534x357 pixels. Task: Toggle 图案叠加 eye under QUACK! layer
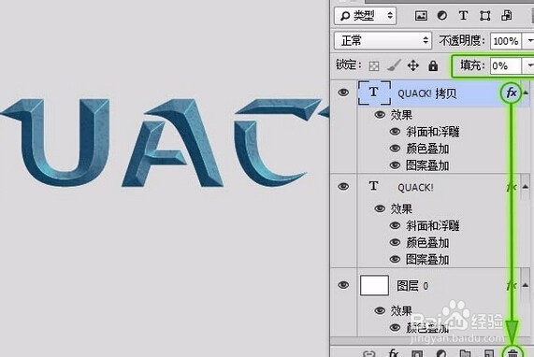point(395,259)
